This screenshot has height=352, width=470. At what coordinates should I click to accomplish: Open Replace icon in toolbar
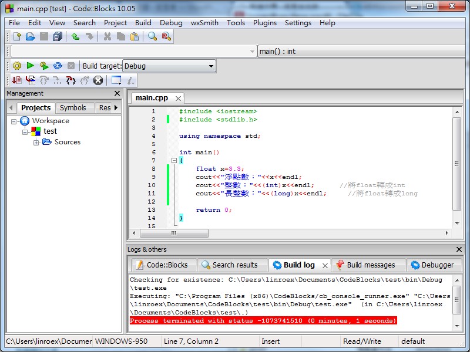pyautogui.click(x=166, y=36)
